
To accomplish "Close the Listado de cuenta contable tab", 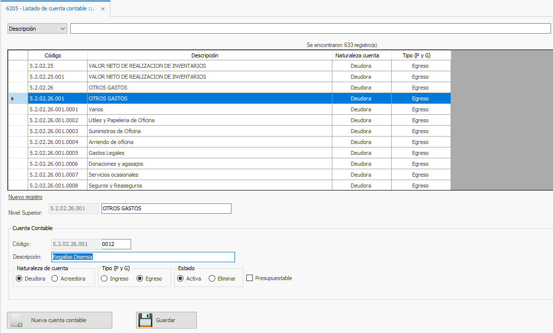I will pos(102,9).
